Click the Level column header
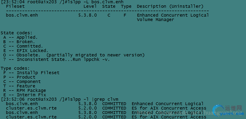This screenshot has height=119, width=246. coord(90,6)
